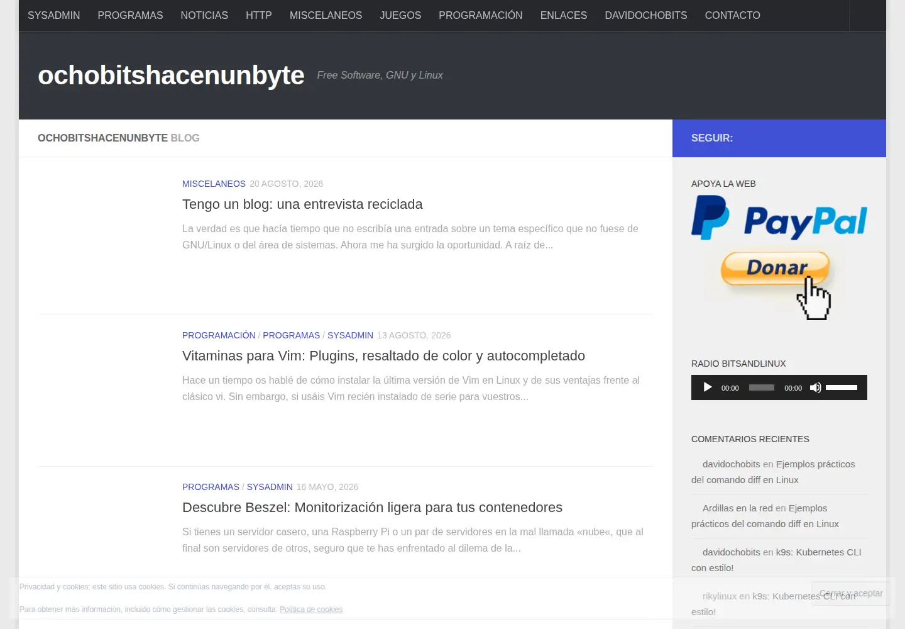
Task: Open the PROGRAMAS menu item
Action: (130, 15)
